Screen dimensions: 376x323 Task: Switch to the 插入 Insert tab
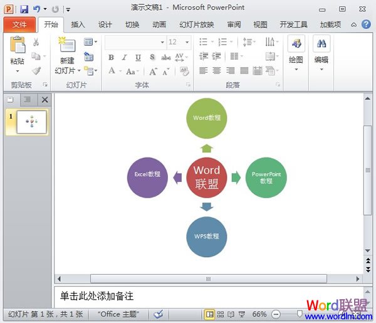pos(78,24)
